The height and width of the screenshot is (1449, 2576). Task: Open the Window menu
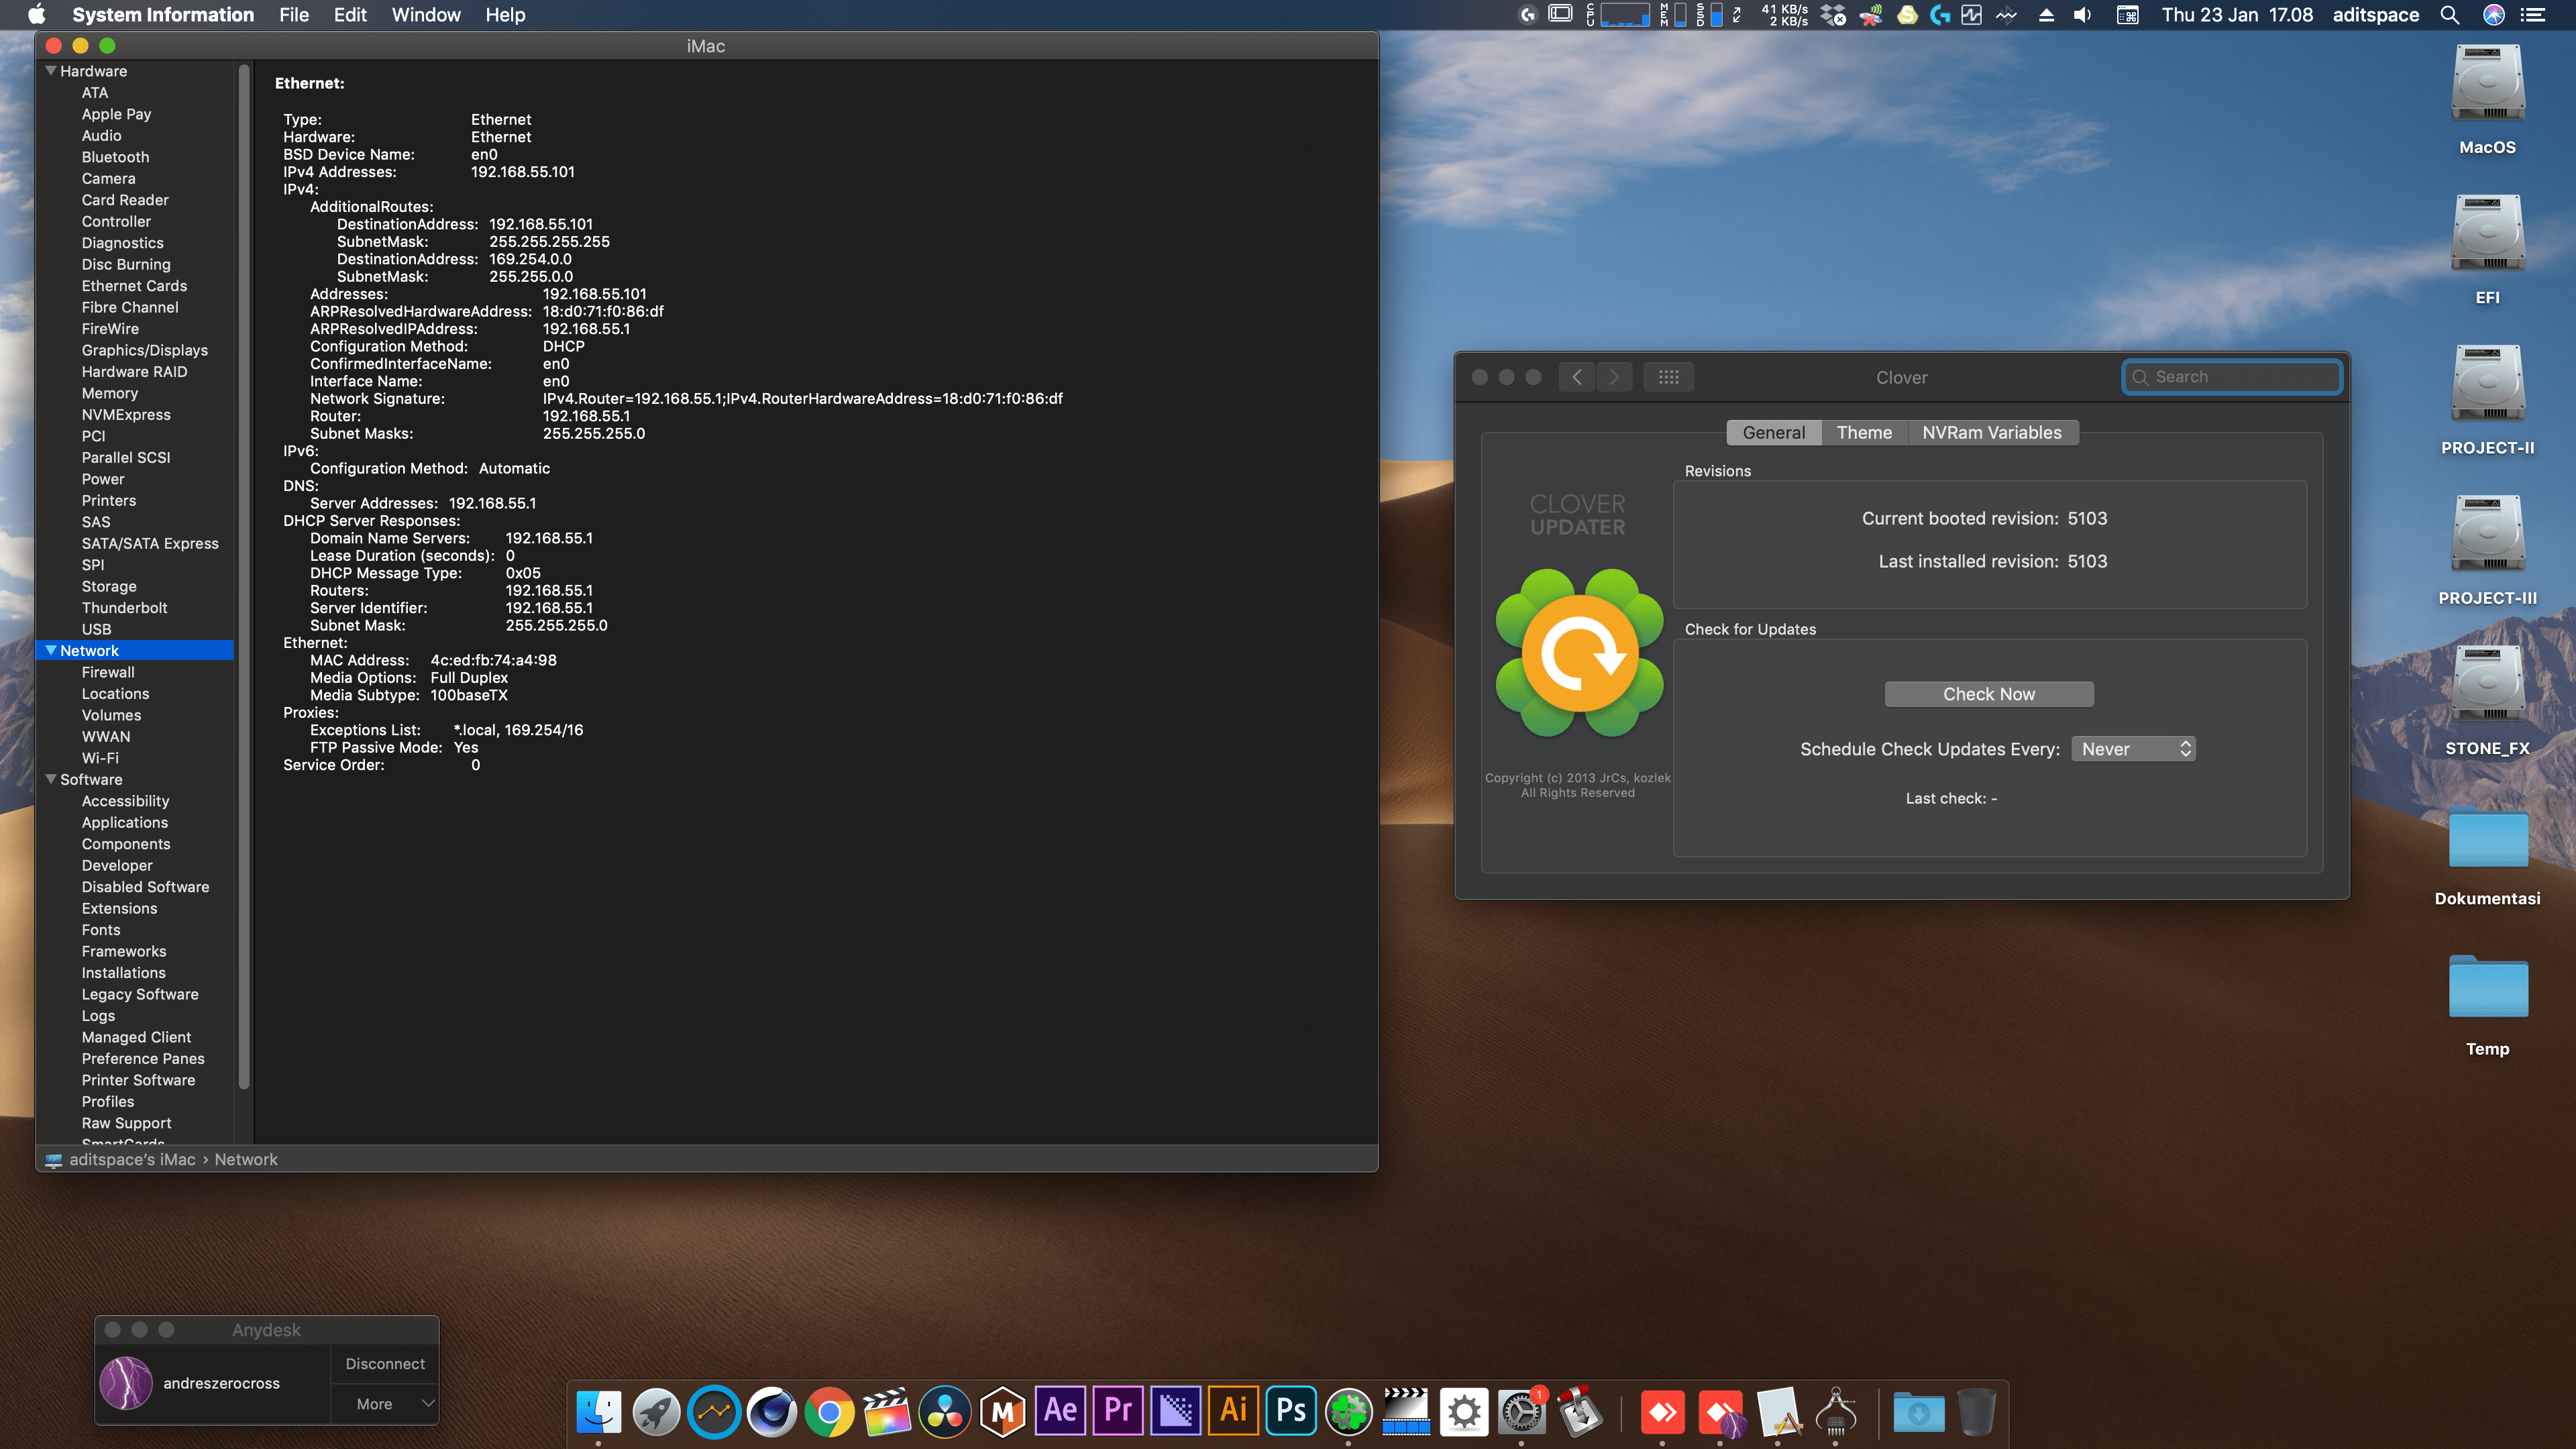[426, 15]
